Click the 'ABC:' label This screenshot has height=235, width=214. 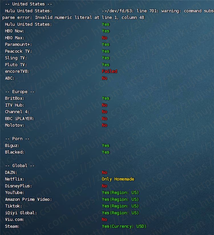pyautogui.click(x=10, y=78)
